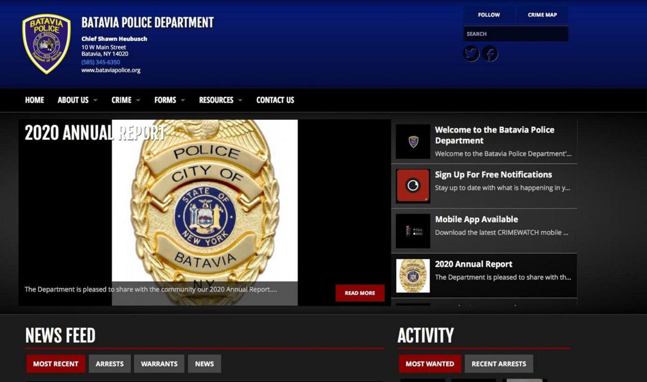Select the Sign Up For Free Notifications icon

412,186
